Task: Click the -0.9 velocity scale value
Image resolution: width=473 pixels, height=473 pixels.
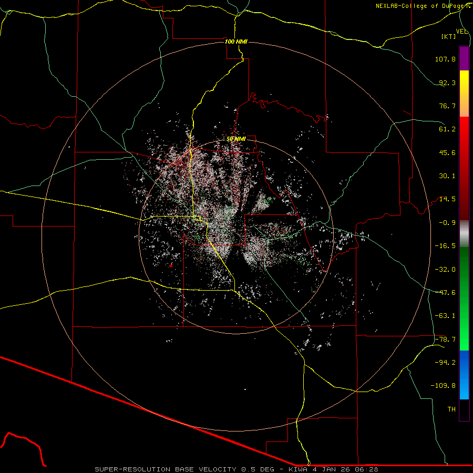Action: point(447,223)
